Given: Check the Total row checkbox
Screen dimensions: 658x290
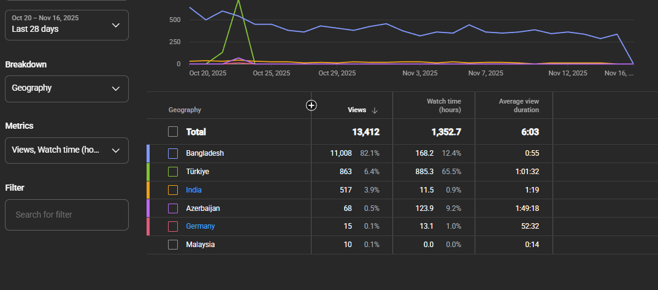Looking at the screenshot, I should (x=173, y=132).
